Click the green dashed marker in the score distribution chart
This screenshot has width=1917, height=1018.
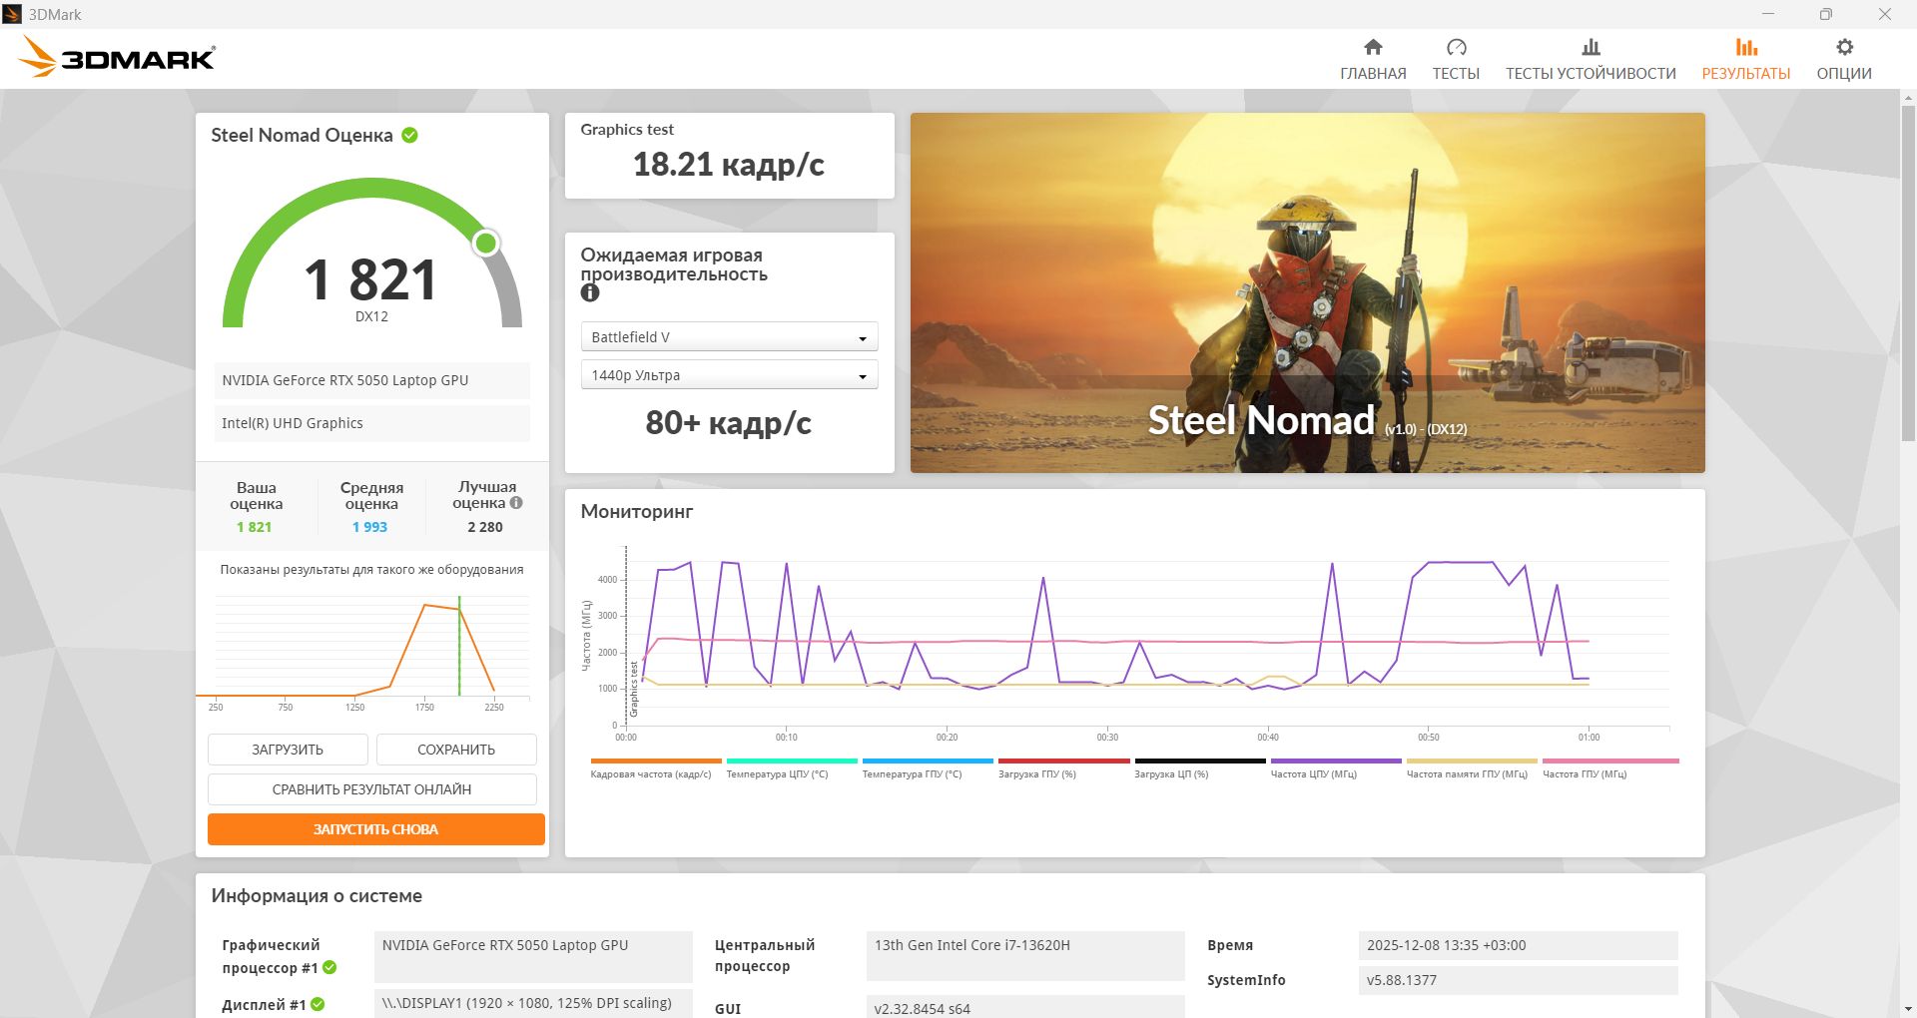coord(459,646)
